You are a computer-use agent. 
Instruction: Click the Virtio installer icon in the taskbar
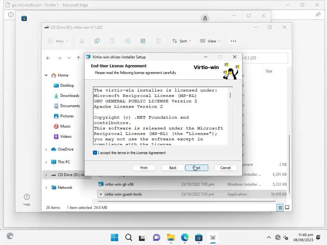pos(213,237)
